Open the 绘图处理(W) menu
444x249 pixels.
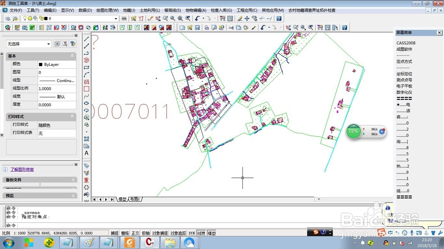(x=107, y=10)
